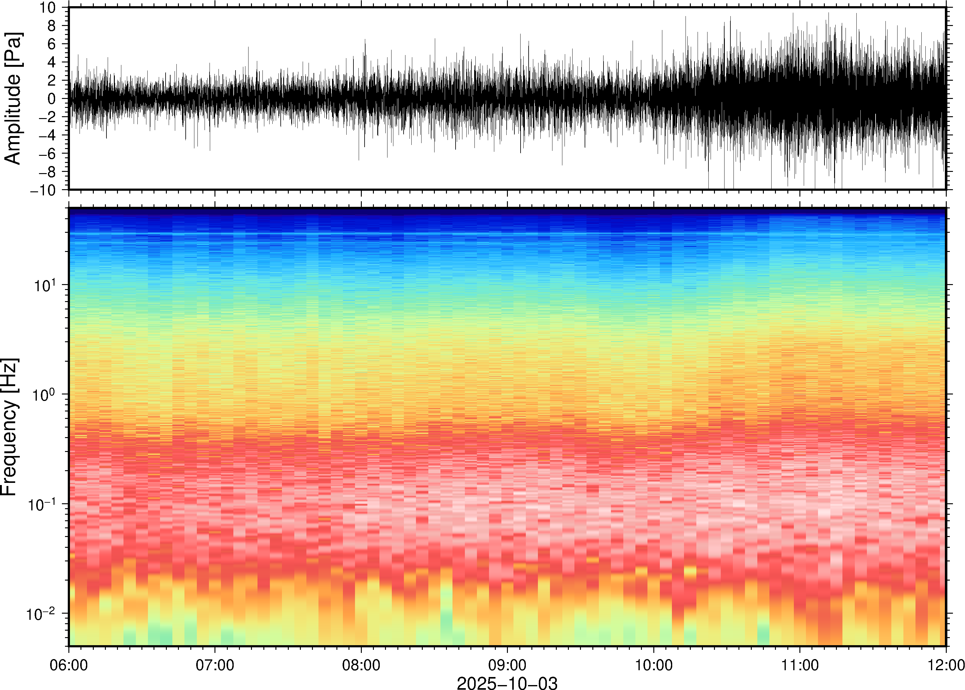Click the 10⁰ frequency tick label
Viewport: 965px width, 690px height.
click(x=45, y=395)
